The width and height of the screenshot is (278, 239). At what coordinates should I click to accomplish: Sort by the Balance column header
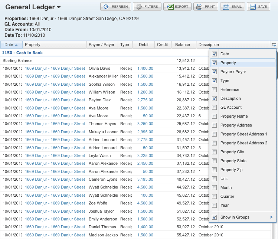click(183, 45)
